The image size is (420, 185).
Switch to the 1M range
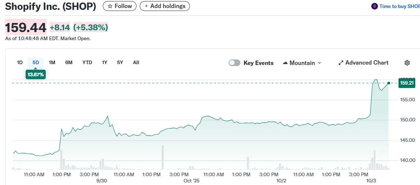click(52, 62)
